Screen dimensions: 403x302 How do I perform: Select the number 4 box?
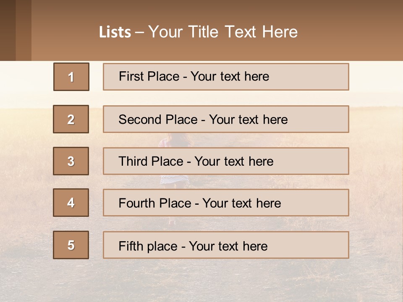(x=71, y=203)
